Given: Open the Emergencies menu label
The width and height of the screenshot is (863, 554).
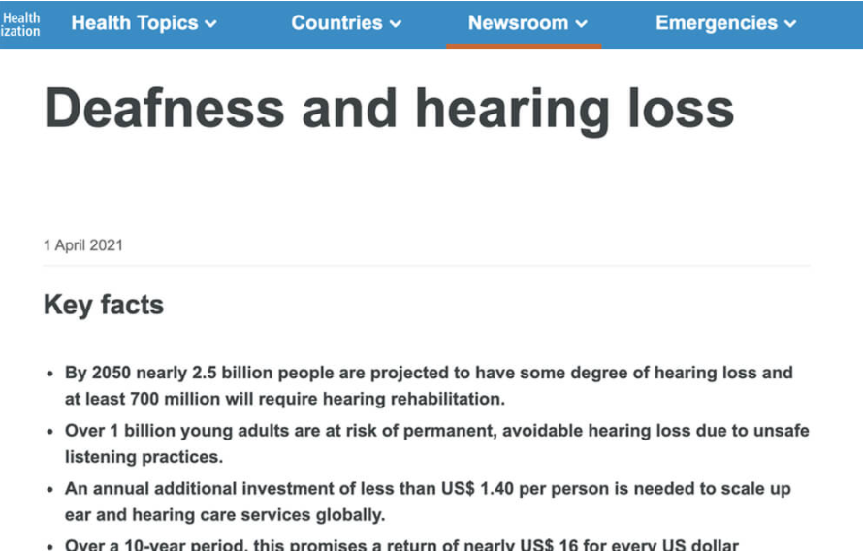Looking at the screenshot, I should point(717,23).
